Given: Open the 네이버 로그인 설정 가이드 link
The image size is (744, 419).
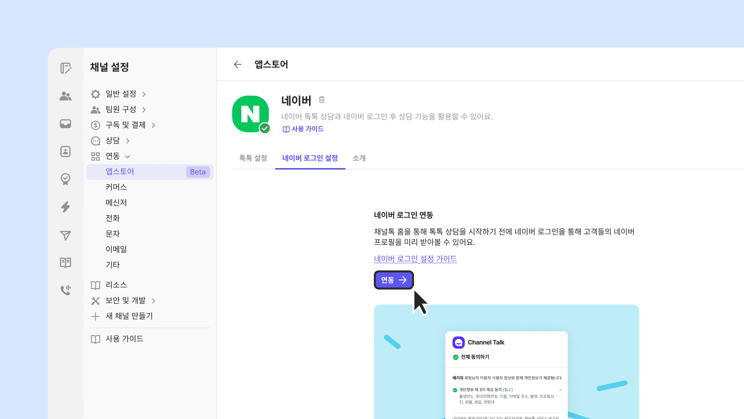Looking at the screenshot, I should pyautogui.click(x=415, y=259).
